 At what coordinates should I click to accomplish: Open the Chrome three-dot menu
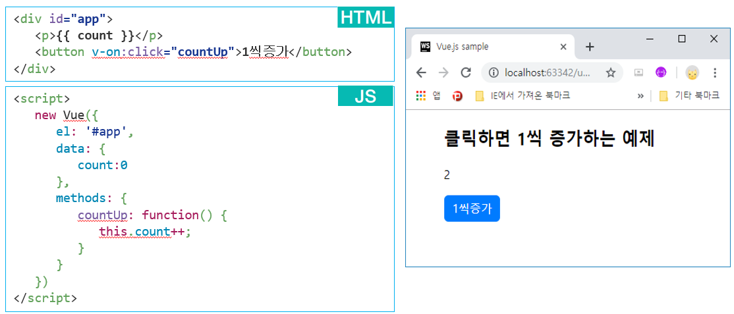click(714, 72)
